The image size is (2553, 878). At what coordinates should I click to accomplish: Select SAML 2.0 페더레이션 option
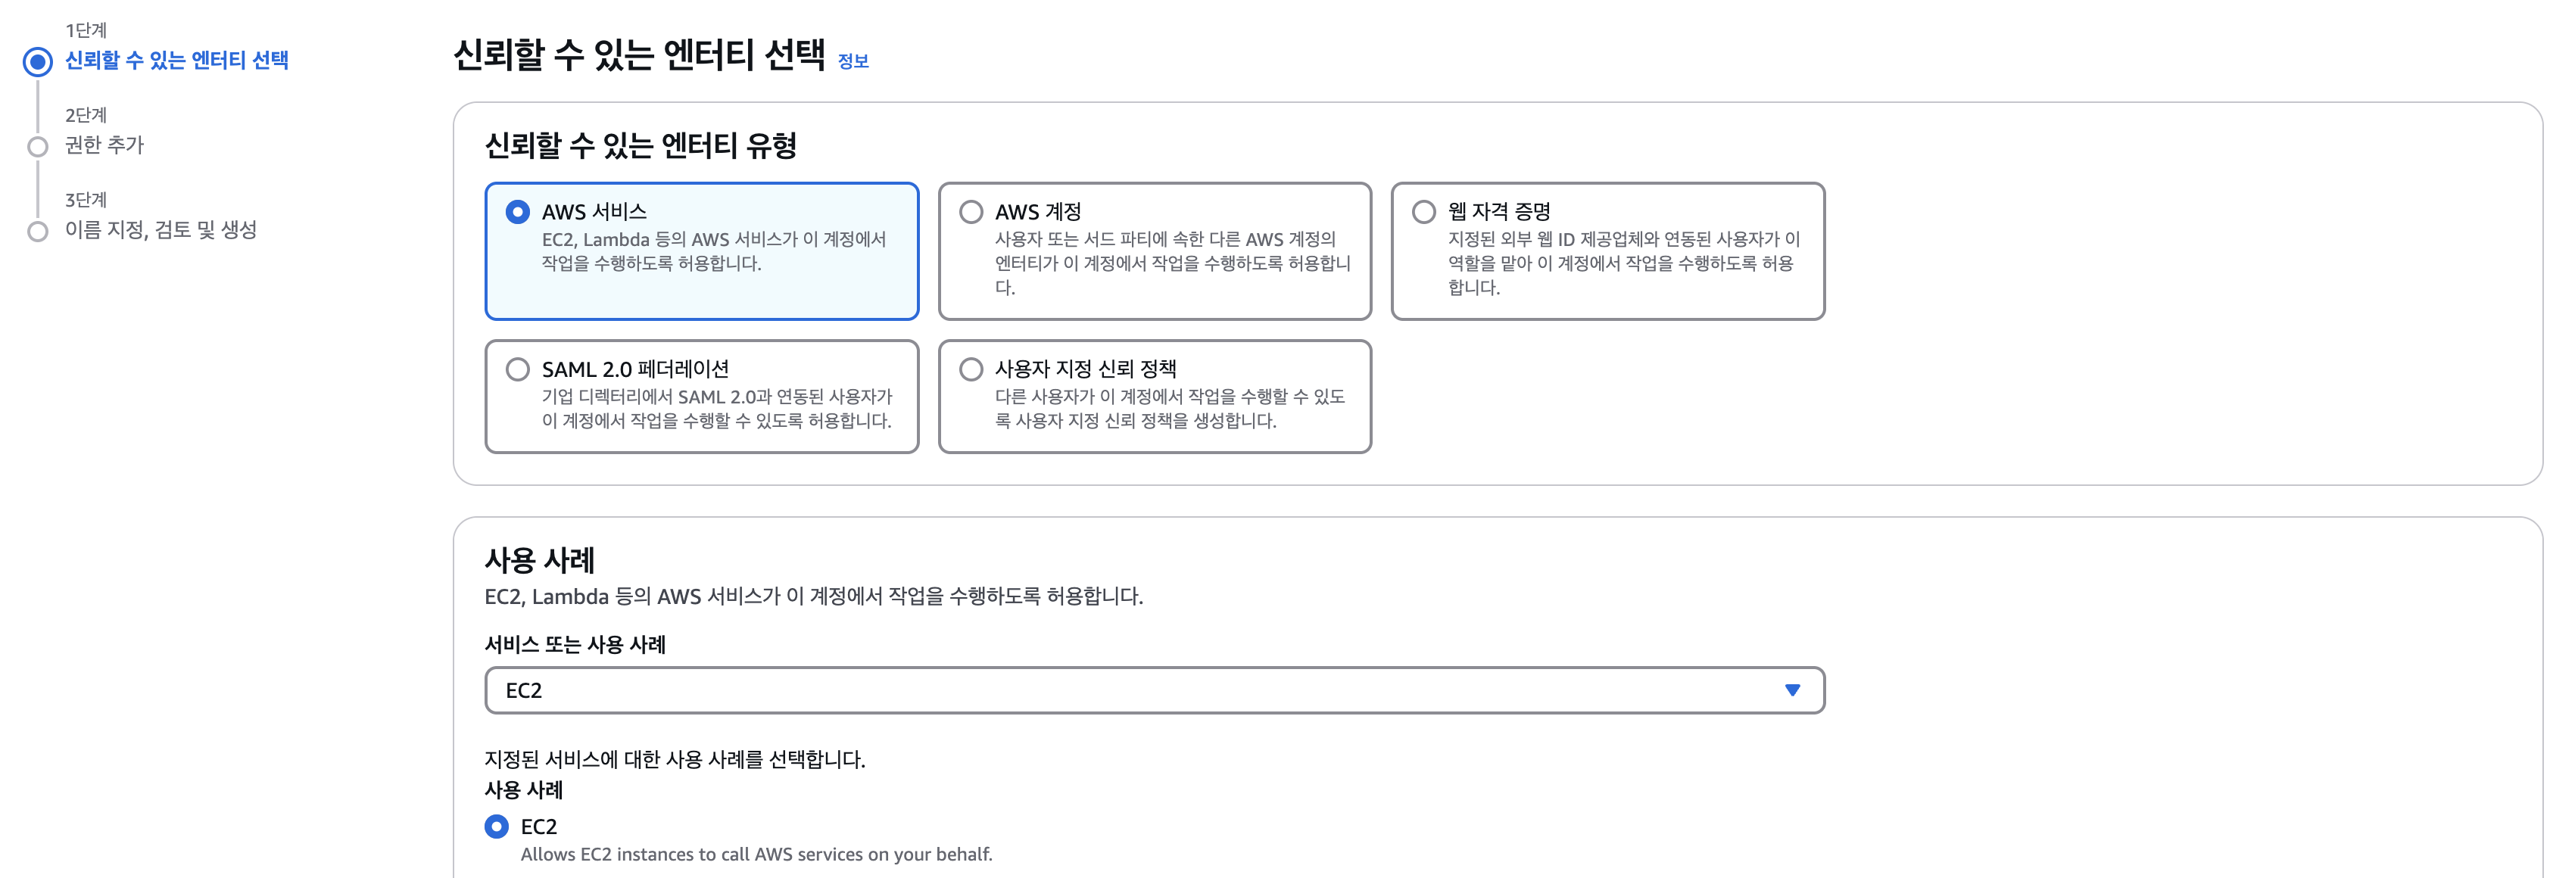click(x=517, y=369)
